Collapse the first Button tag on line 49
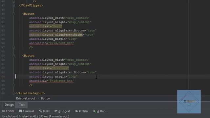Viewport: 210px width, 118px height. click(14, 14)
